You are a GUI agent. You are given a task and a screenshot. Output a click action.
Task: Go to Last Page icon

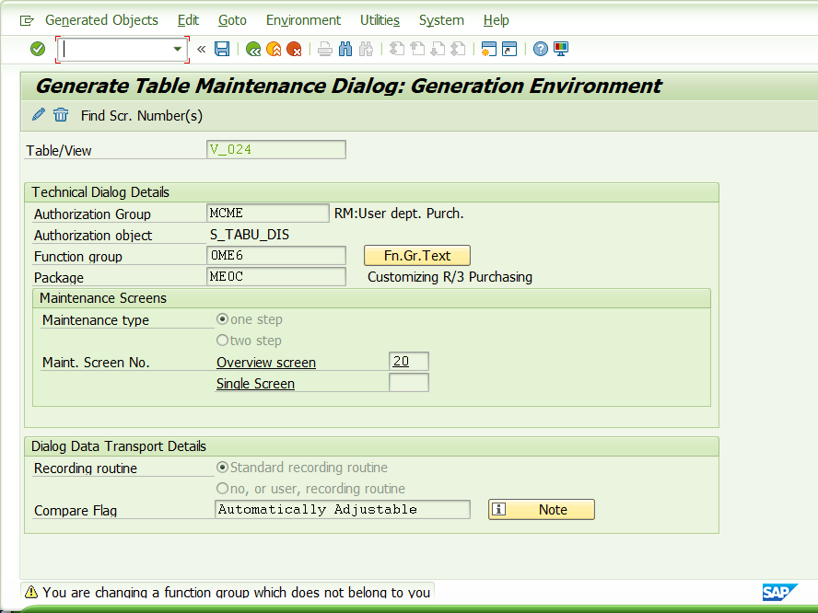(458, 49)
